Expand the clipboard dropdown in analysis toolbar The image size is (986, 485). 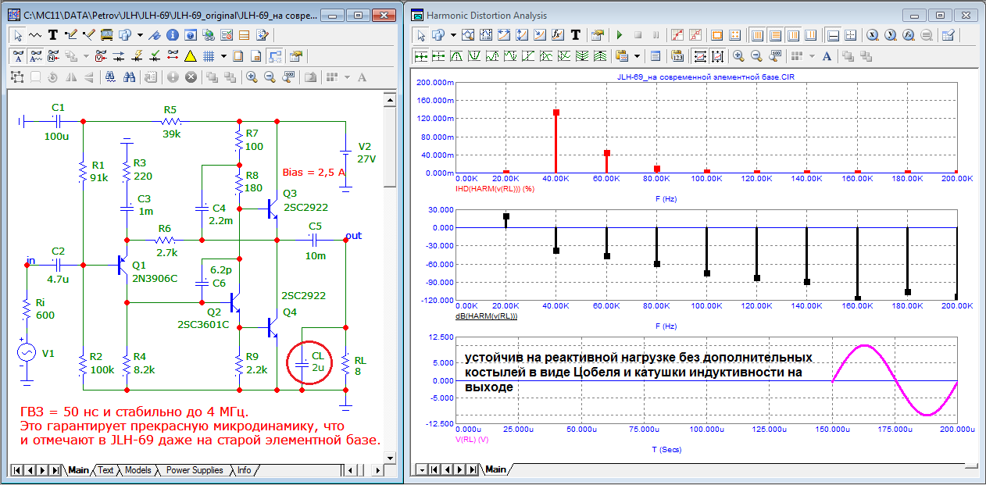637,55
